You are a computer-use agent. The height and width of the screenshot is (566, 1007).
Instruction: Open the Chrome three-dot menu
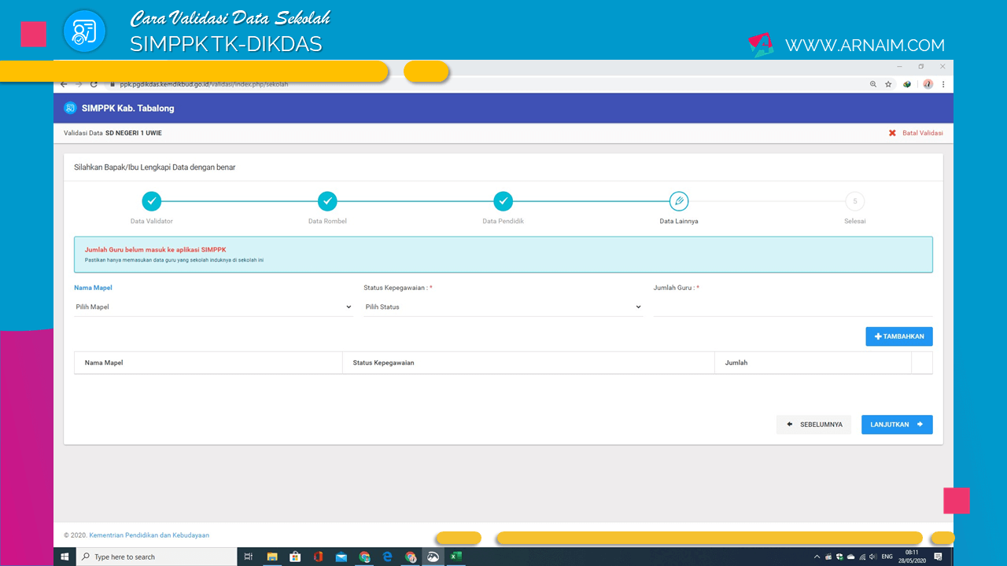pos(943,84)
